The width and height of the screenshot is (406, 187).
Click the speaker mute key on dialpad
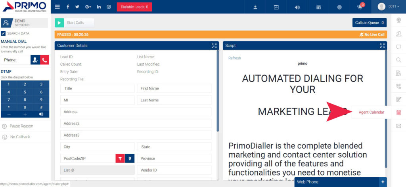[41, 114]
